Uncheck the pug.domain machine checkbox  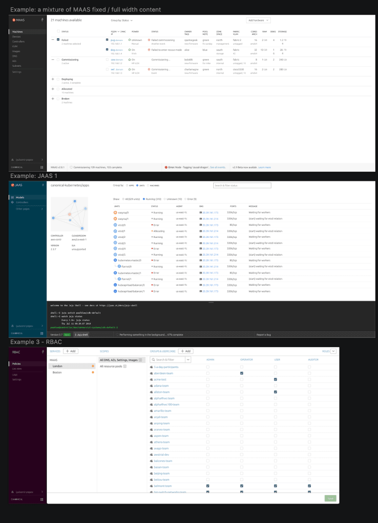pos(107,40)
